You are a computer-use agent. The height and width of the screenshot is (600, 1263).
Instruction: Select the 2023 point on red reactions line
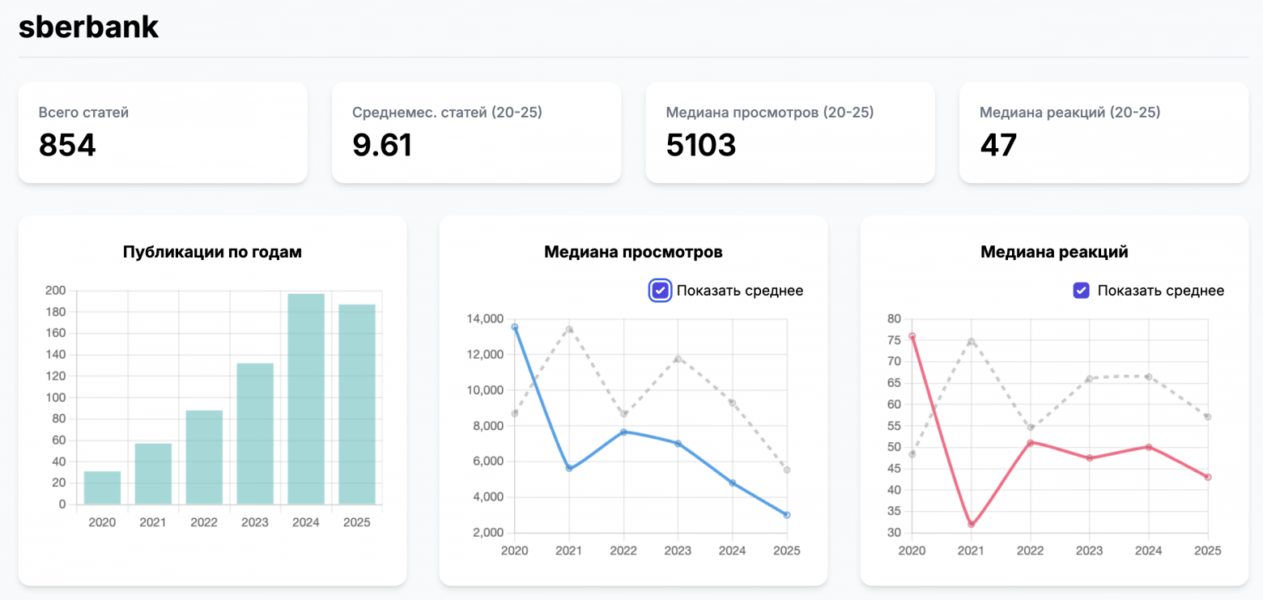click(1089, 458)
